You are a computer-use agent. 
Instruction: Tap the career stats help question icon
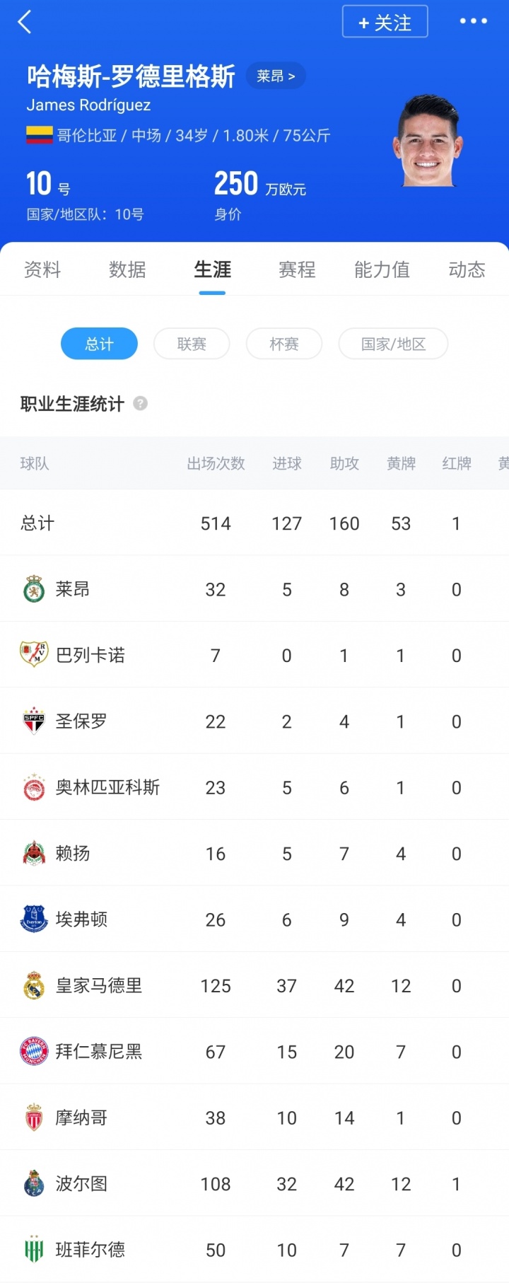[141, 404]
